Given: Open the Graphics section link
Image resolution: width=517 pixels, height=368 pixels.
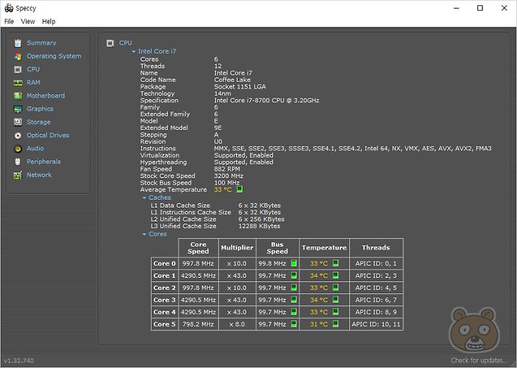Looking at the screenshot, I should [40, 109].
